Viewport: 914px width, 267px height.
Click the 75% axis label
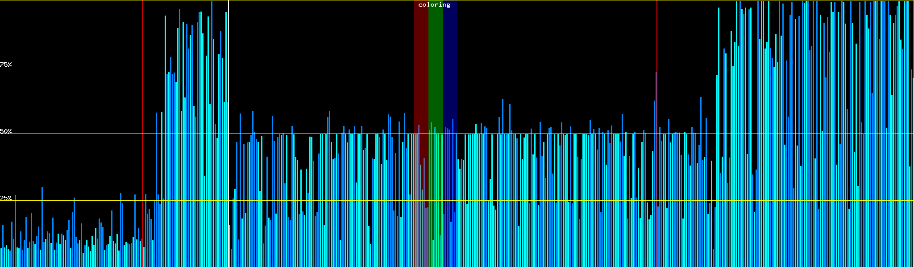(x=6, y=65)
